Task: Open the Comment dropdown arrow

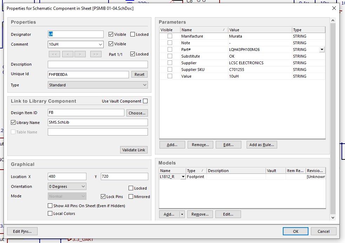Action: (100, 44)
